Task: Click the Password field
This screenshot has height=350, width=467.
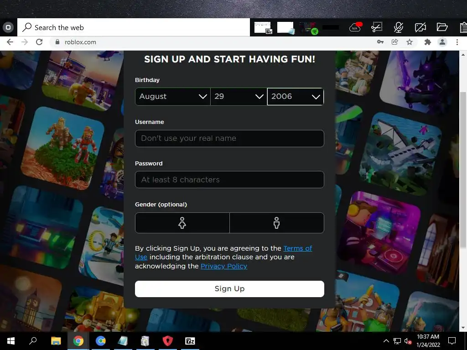Action: (229, 180)
